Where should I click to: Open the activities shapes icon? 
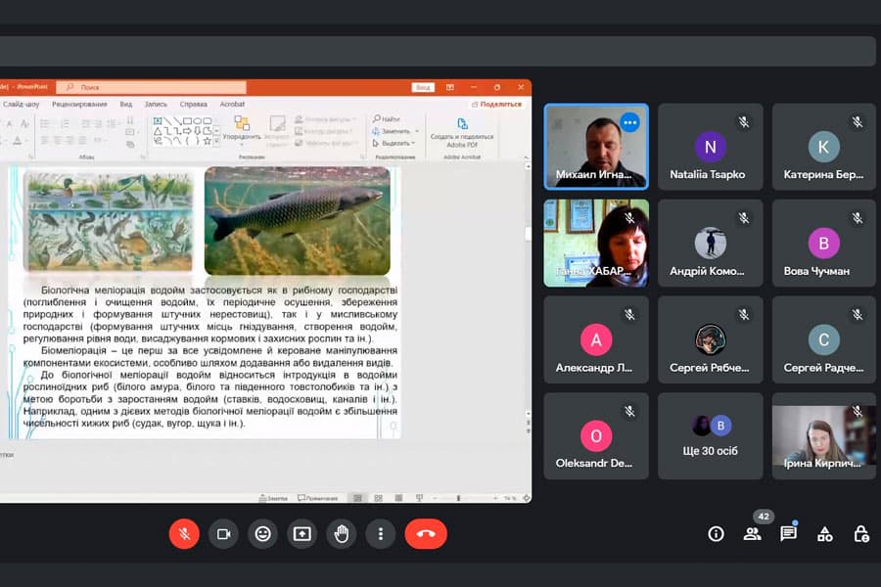825,533
